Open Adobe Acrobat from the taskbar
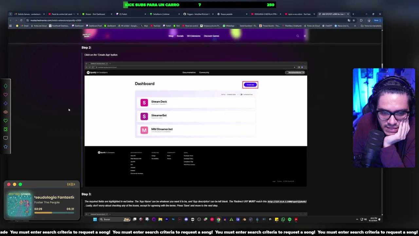This screenshot has height=236, width=419. pyautogui.click(x=296, y=219)
